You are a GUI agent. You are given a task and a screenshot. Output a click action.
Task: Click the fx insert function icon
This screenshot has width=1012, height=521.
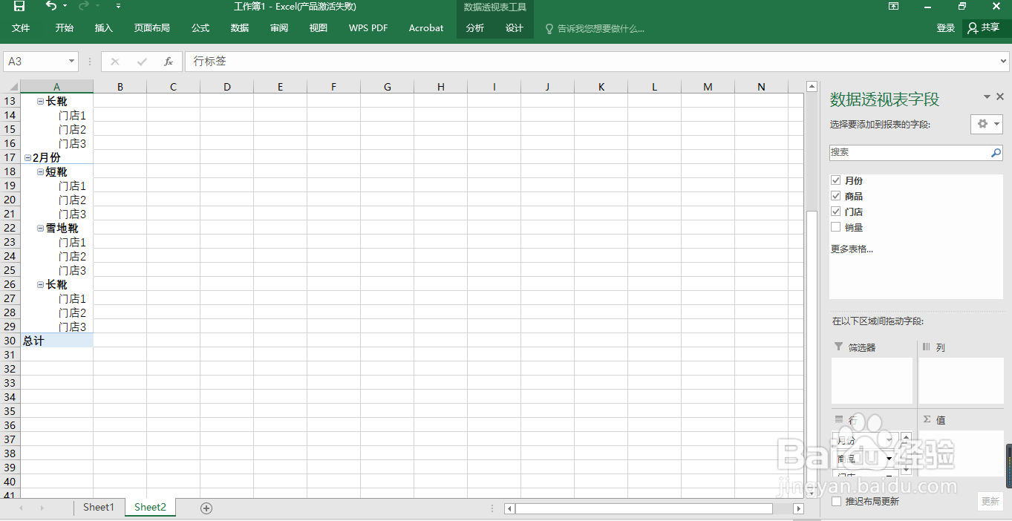pyautogui.click(x=169, y=62)
